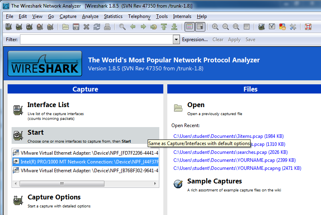
Task: Click the Apply filter button
Action: tap(235, 40)
